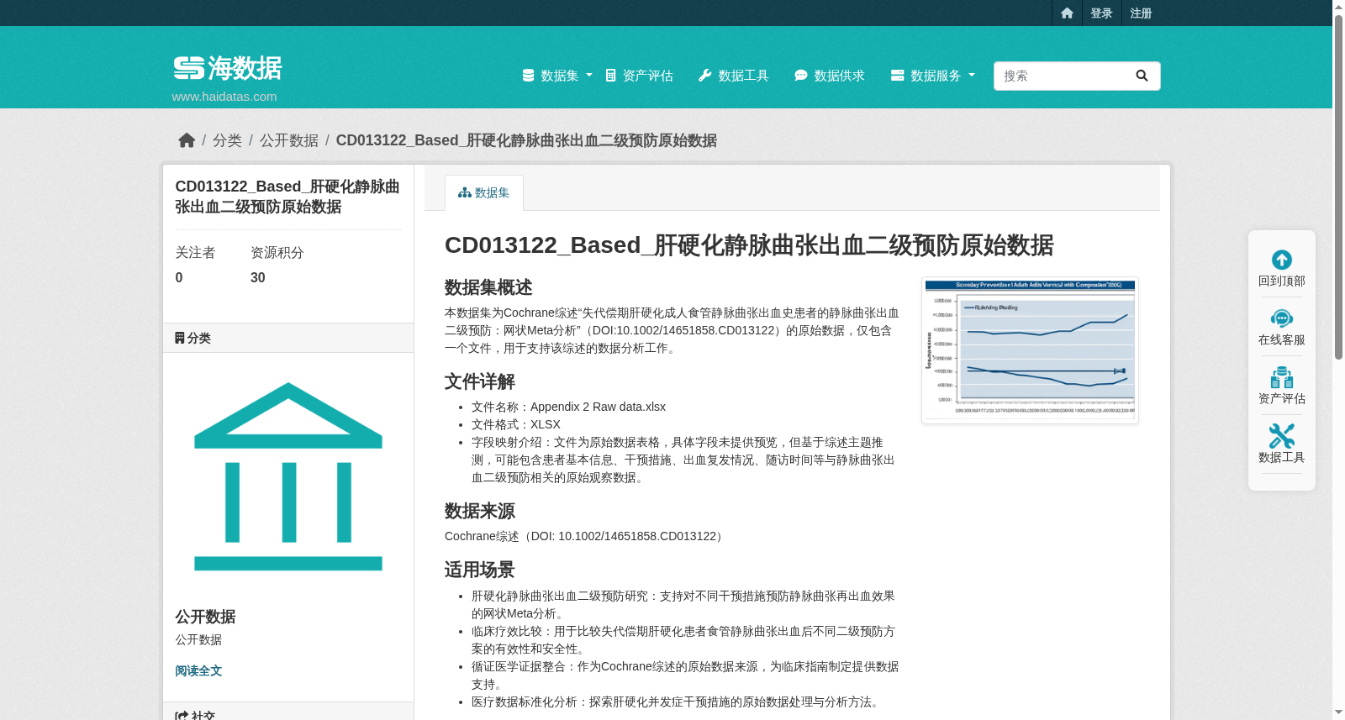Click the 文件名称：Appendix 2 Raw data.xlsx line

[x=568, y=407]
